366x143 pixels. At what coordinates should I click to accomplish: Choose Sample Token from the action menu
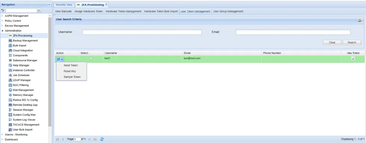pyautogui.click(x=71, y=77)
